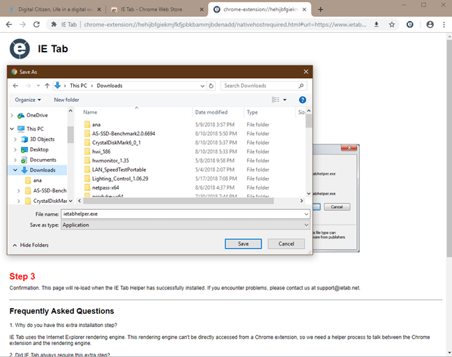Click Downloads in breadcrumb path
Viewport: 452px width, 357px height.
pyautogui.click(x=110, y=86)
